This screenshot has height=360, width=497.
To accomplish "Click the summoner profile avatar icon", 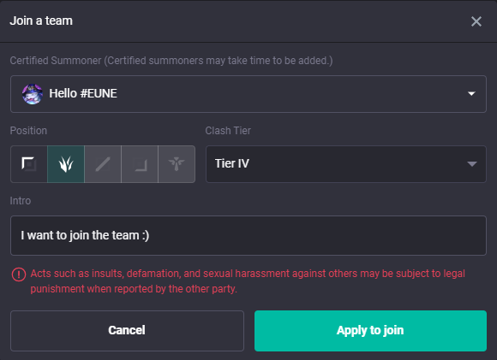I will (x=33, y=94).
